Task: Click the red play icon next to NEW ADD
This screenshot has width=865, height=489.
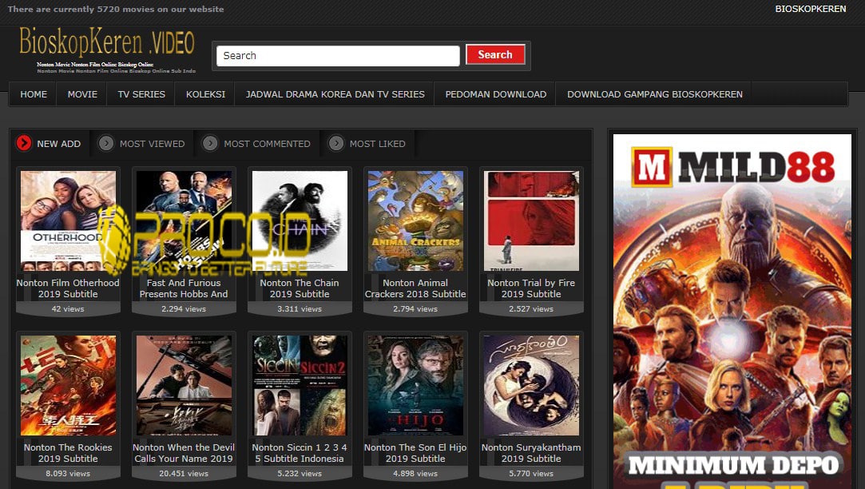Action: 23,143
